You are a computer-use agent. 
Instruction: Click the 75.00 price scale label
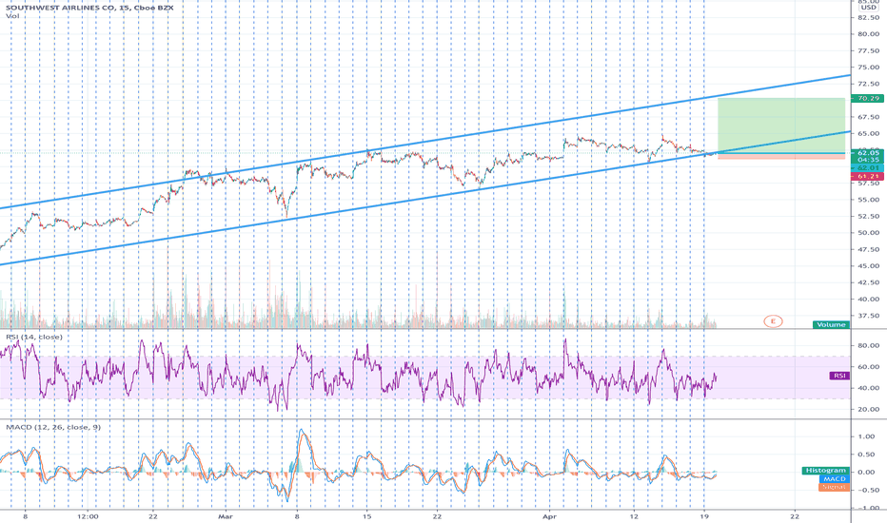[868, 68]
